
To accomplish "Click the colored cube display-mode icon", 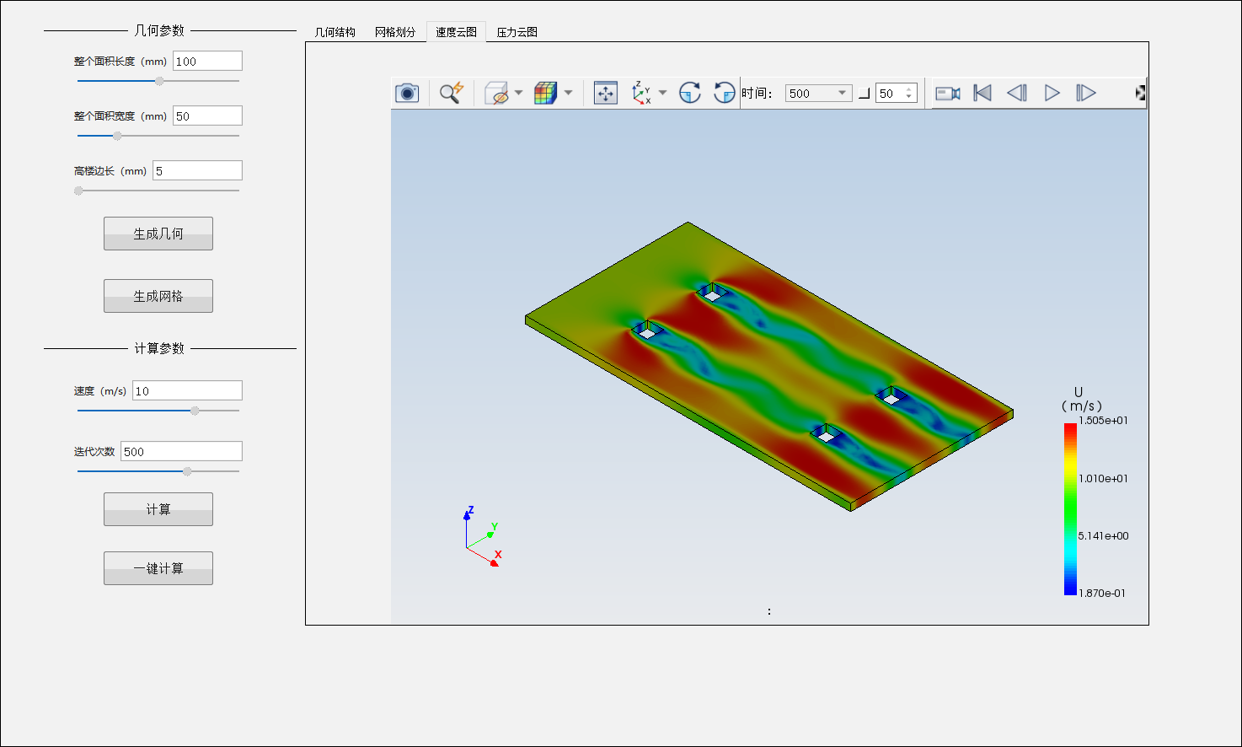I will [x=546, y=93].
